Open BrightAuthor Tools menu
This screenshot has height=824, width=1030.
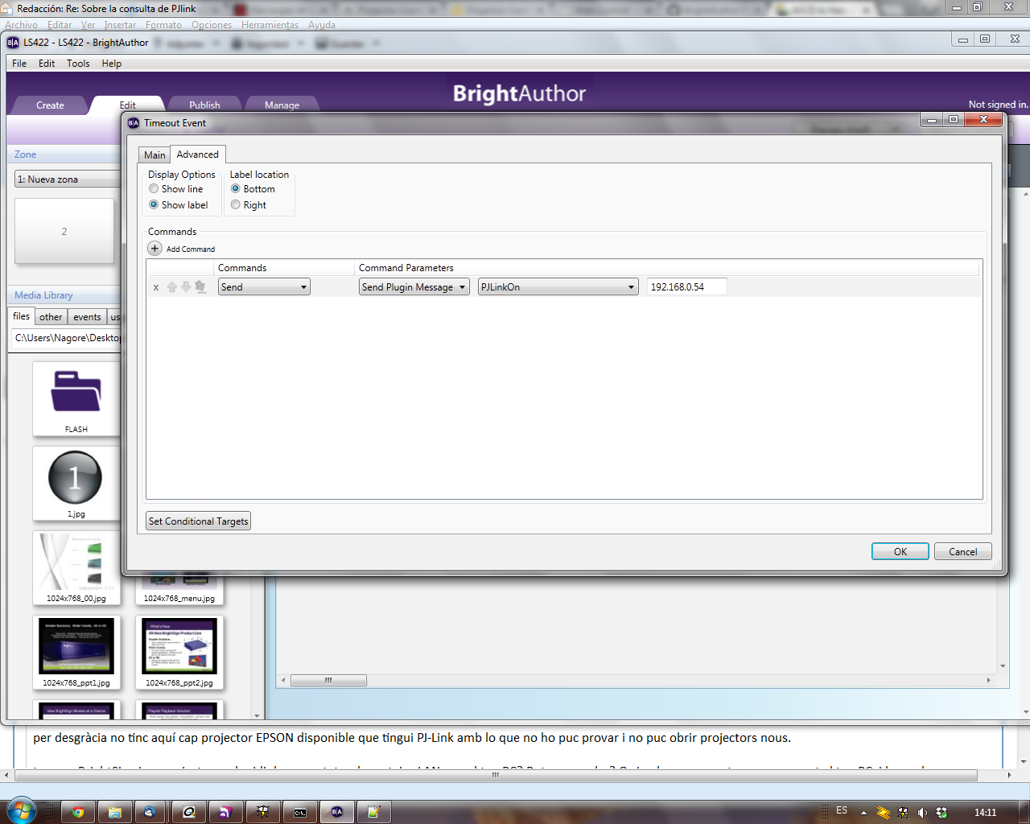78,64
